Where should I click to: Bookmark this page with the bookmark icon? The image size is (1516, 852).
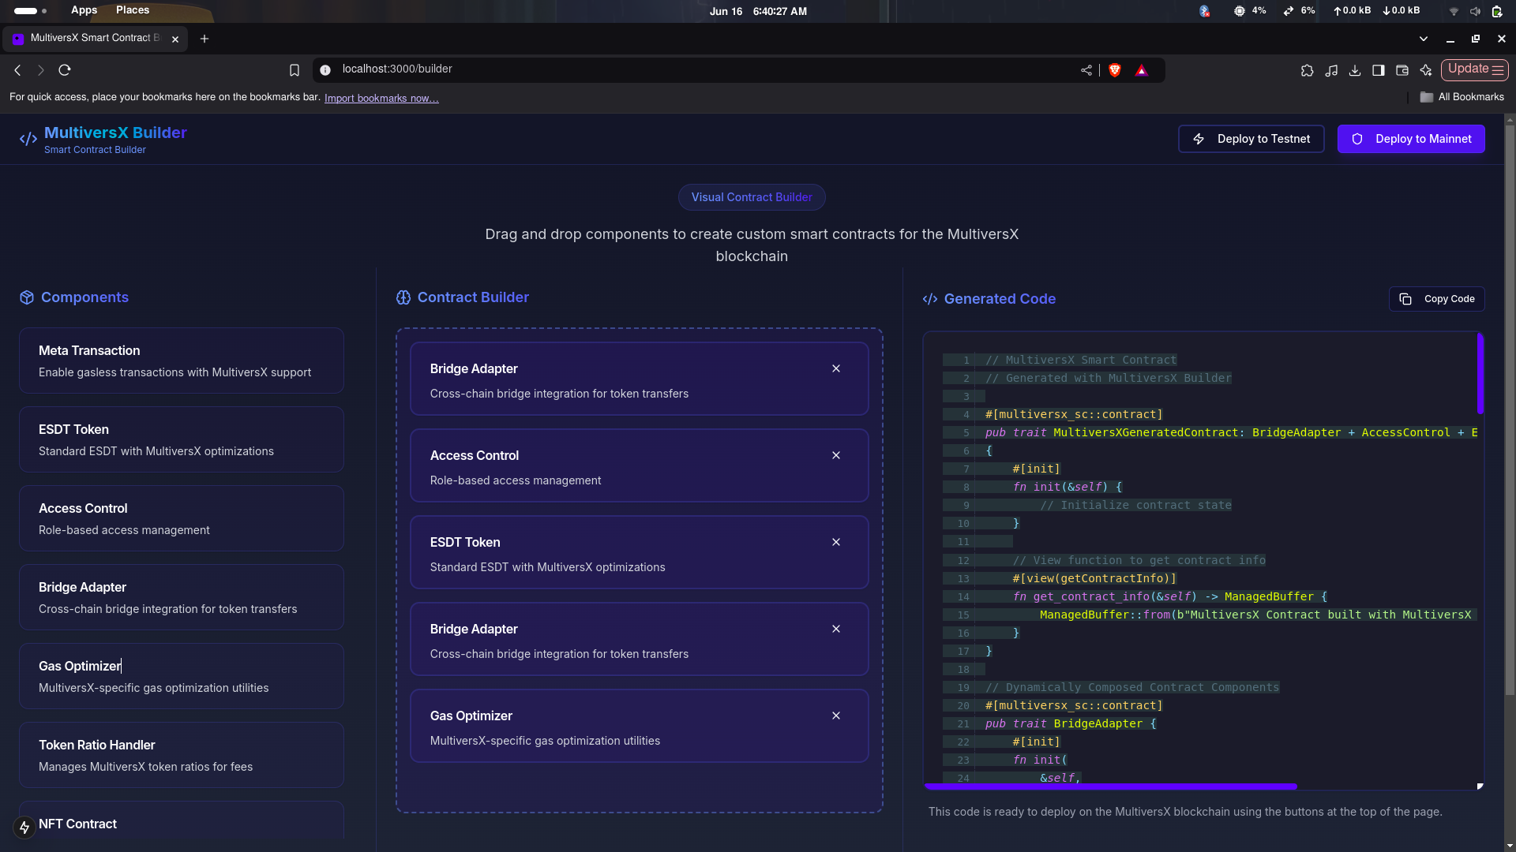295,70
